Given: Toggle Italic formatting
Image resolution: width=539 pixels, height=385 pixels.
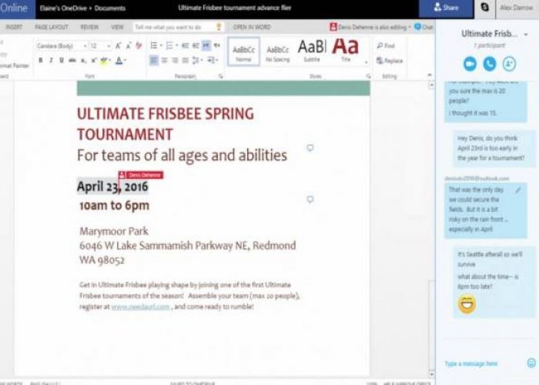Looking at the screenshot, I should pos(51,60).
